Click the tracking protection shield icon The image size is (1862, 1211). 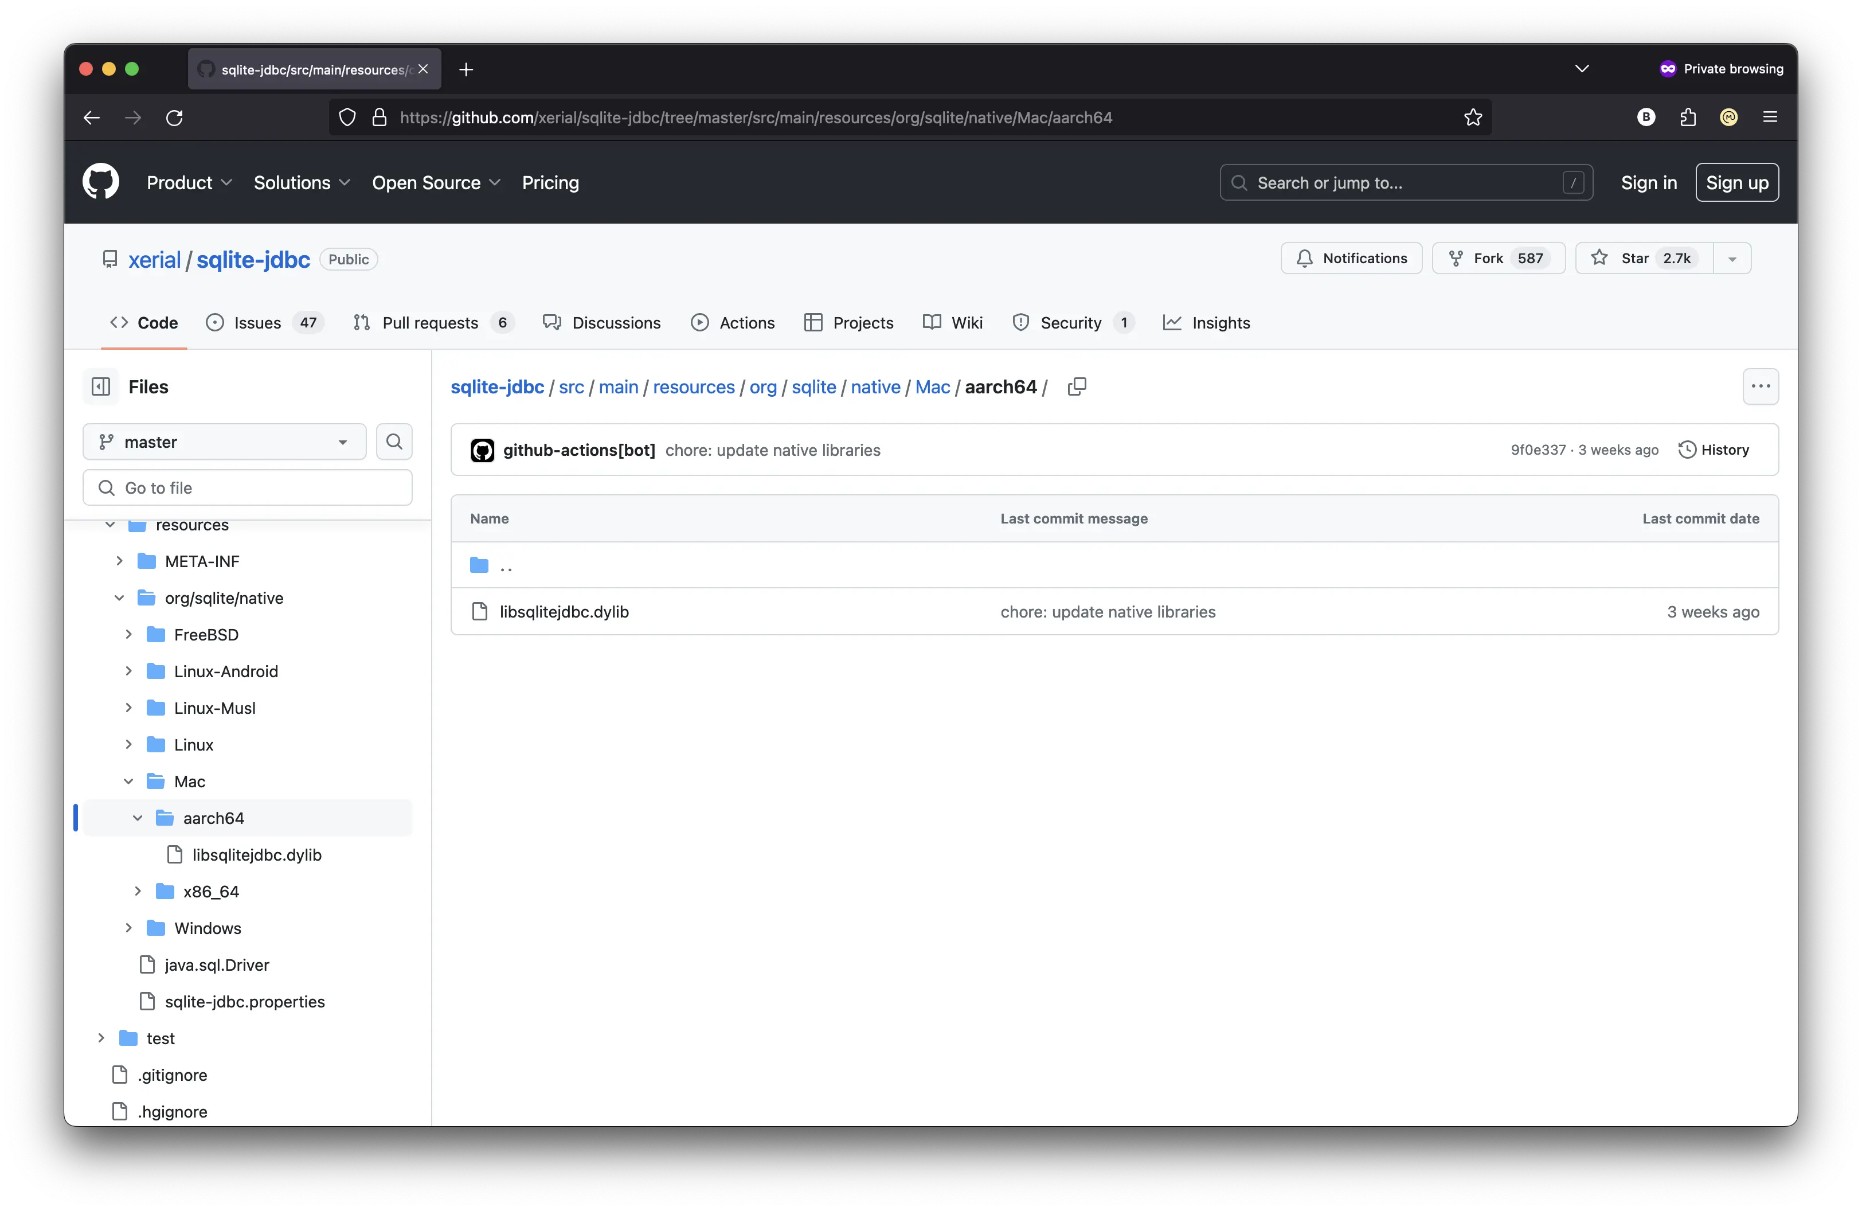tap(347, 118)
